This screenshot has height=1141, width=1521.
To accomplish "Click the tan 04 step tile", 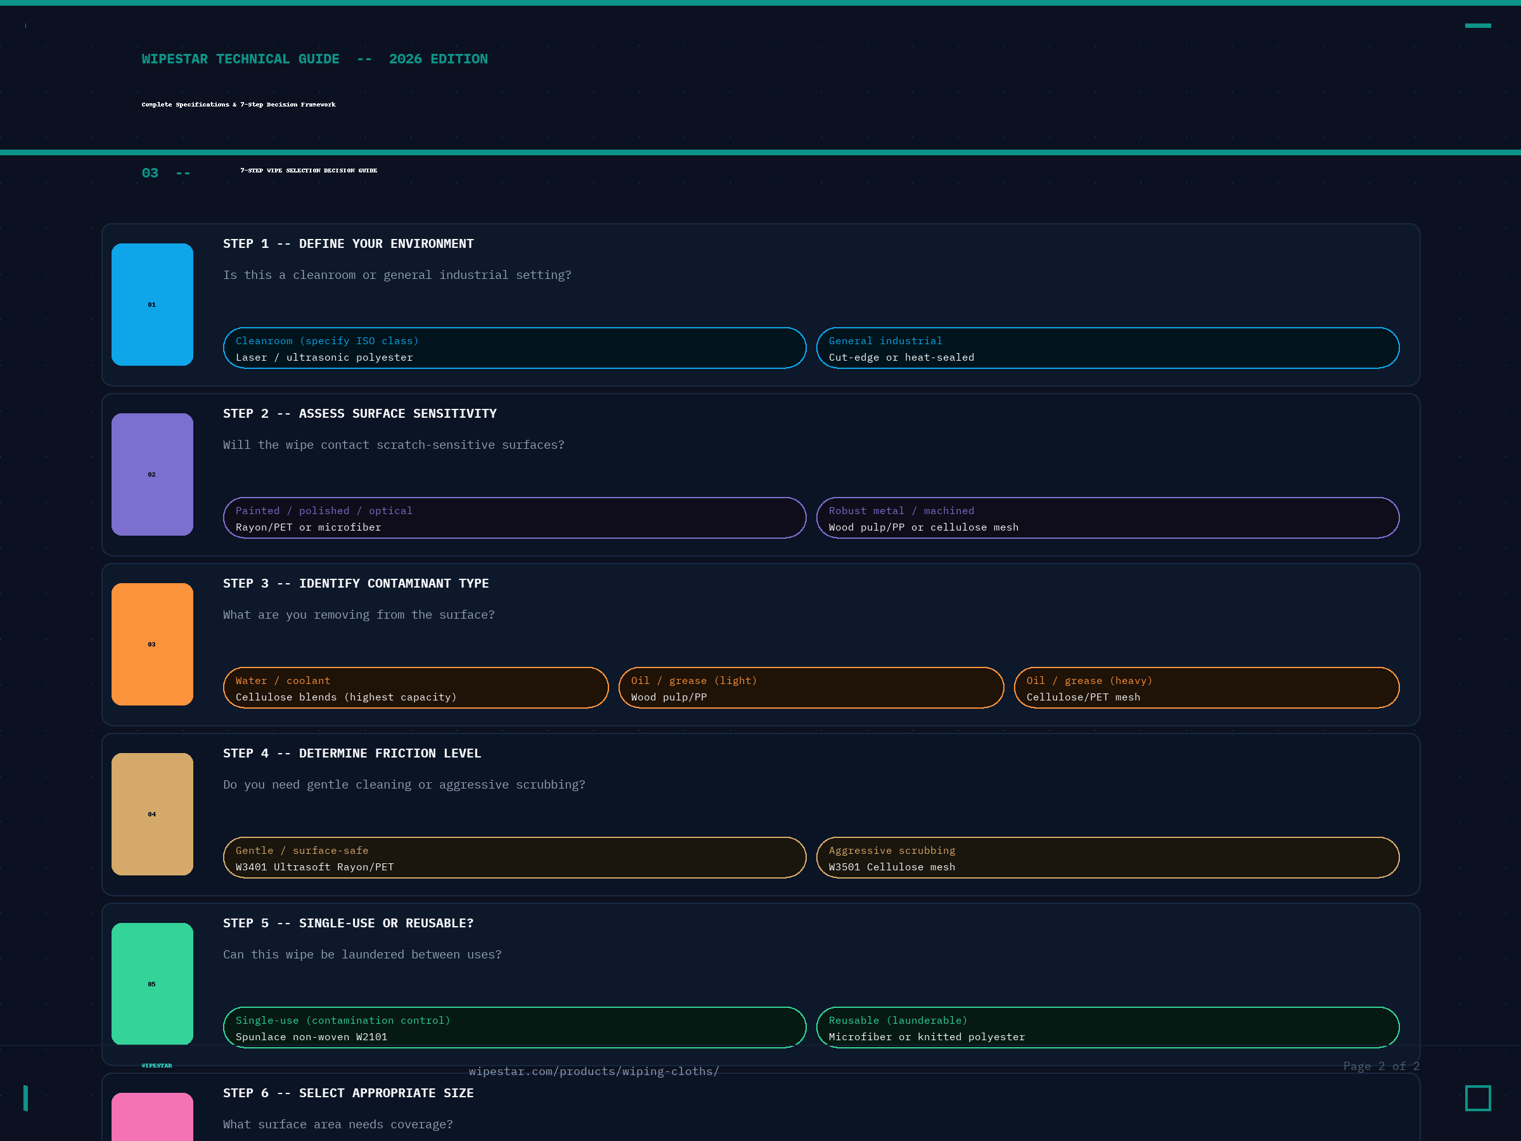I will point(152,814).
